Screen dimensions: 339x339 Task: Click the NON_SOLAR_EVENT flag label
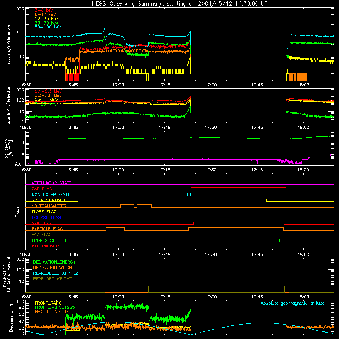[x=51, y=195]
